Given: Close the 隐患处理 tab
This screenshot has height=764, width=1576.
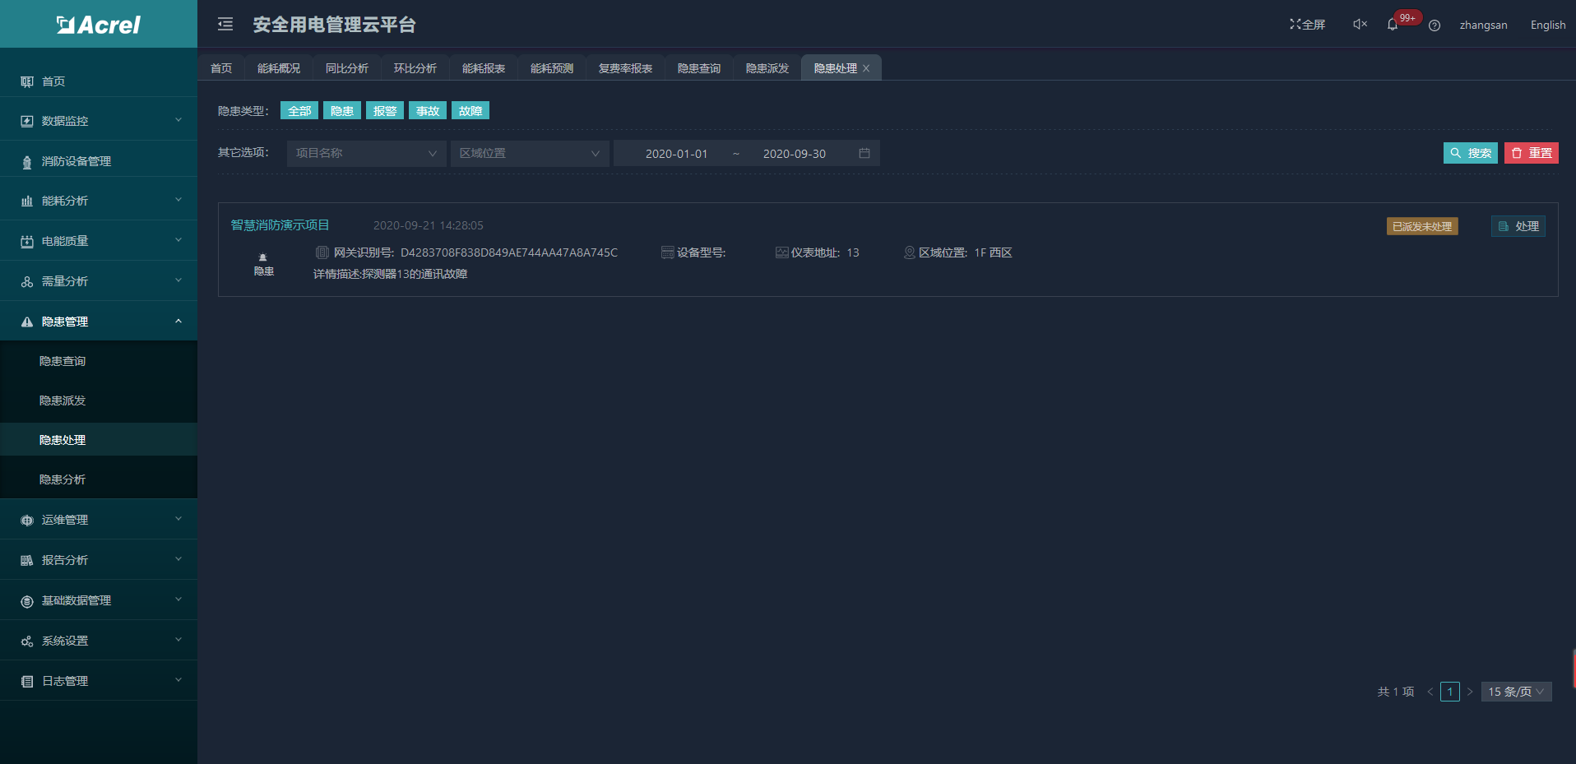Looking at the screenshot, I should (x=866, y=68).
